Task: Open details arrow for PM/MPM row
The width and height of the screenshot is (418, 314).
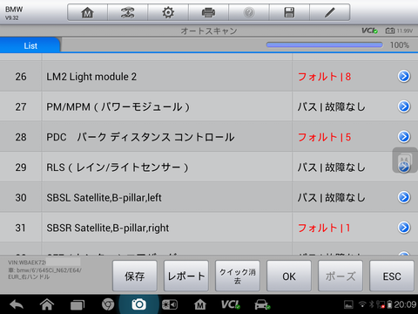Action: click(x=404, y=106)
